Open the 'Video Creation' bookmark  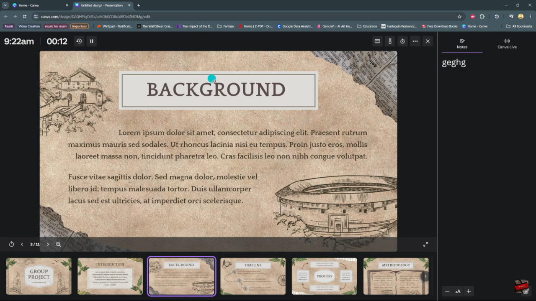pyautogui.click(x=29, y=26)
